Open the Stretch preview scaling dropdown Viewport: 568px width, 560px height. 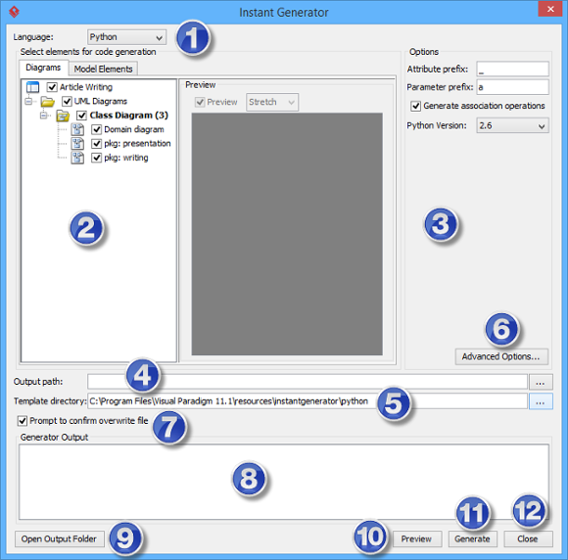click(272, 102)
